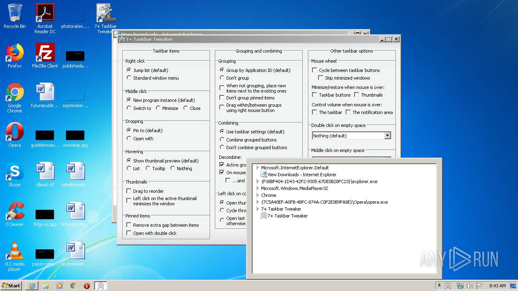Select View Downloads - Internet Explorer tree item
Viewport: 518px width, 291px height.
(x=298, y=175)
